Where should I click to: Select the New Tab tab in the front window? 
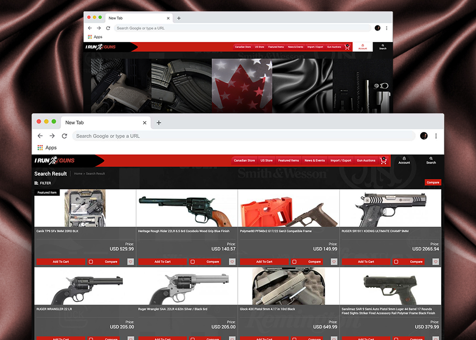click(x=106, y=123)
